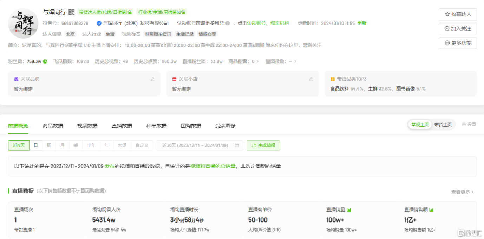Click the chart icon next to 直播销量
484x239 pixels.
349,210
